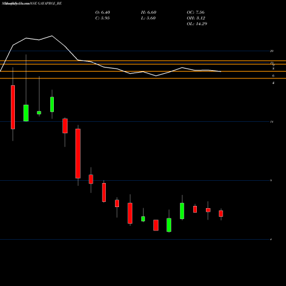Click the "OC: 7.56" reading

click(196, 12)
